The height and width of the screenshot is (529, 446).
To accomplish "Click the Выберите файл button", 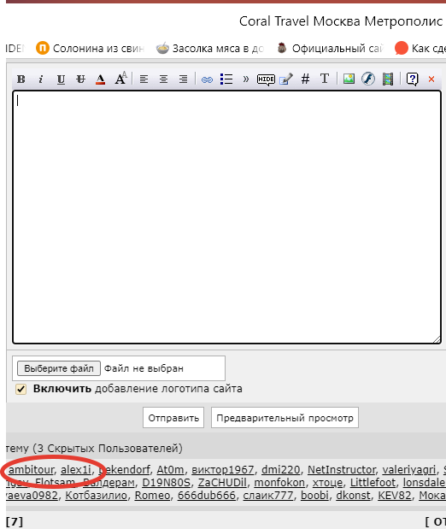I will pyautogui.click(x=59, y=368).
